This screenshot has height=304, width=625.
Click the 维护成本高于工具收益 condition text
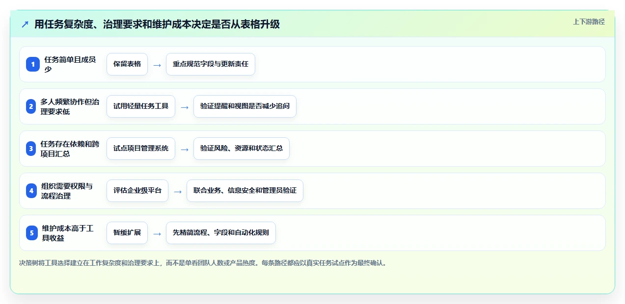(68, 233)
